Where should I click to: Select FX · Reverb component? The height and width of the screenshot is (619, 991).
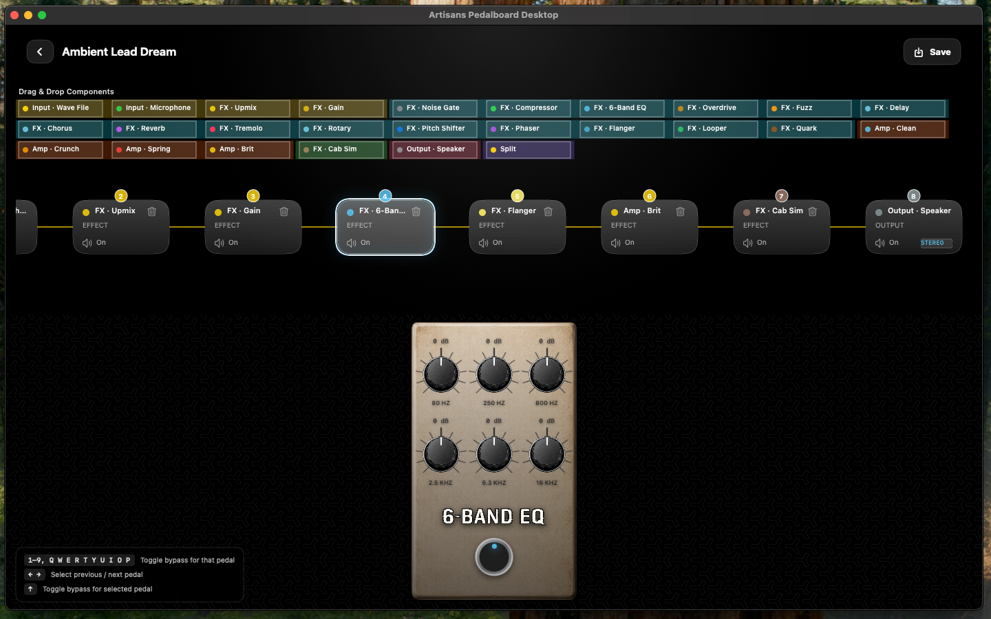click(x=154, y=129)
